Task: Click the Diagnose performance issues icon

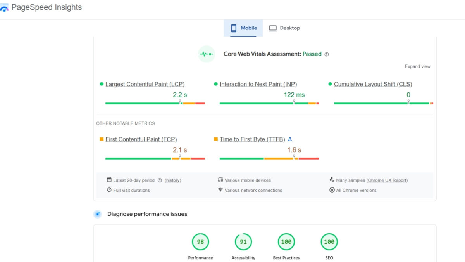Action: pos(98,214)
